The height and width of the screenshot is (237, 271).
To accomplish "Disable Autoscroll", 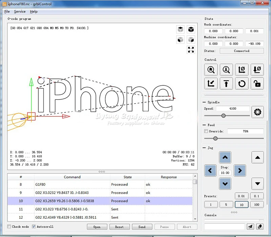I will click(34, 227).
